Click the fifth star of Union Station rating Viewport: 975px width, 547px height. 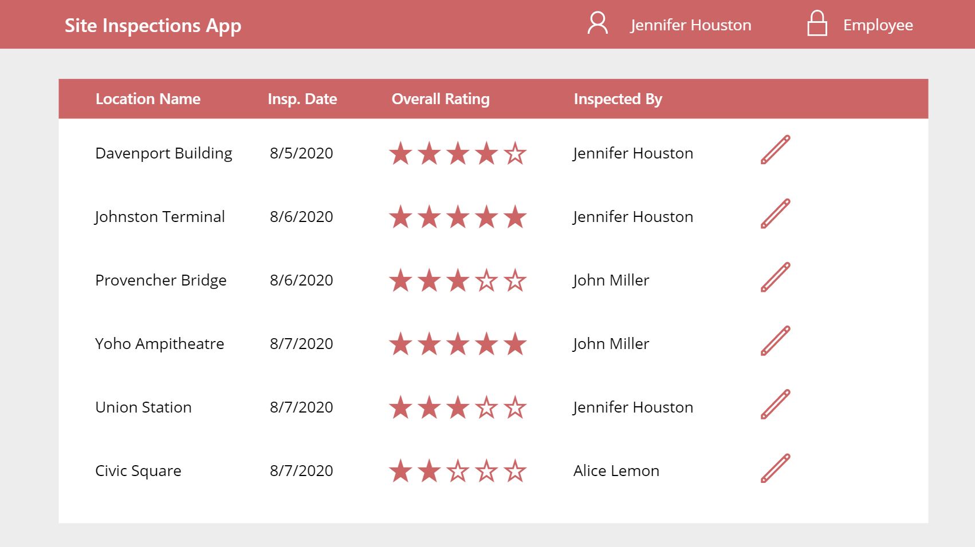coord(516,407)
